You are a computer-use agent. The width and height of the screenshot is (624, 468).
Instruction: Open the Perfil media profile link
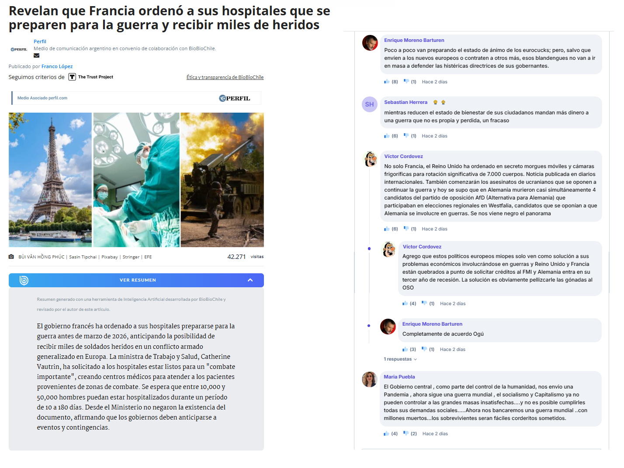40,41
